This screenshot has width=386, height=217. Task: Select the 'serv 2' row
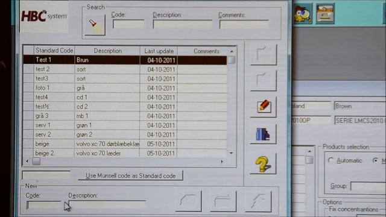(x=125, y=134)
